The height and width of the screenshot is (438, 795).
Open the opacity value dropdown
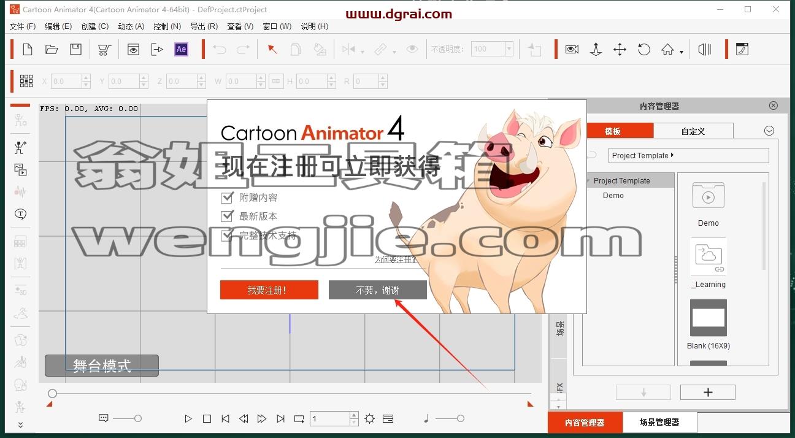[509, 49]
